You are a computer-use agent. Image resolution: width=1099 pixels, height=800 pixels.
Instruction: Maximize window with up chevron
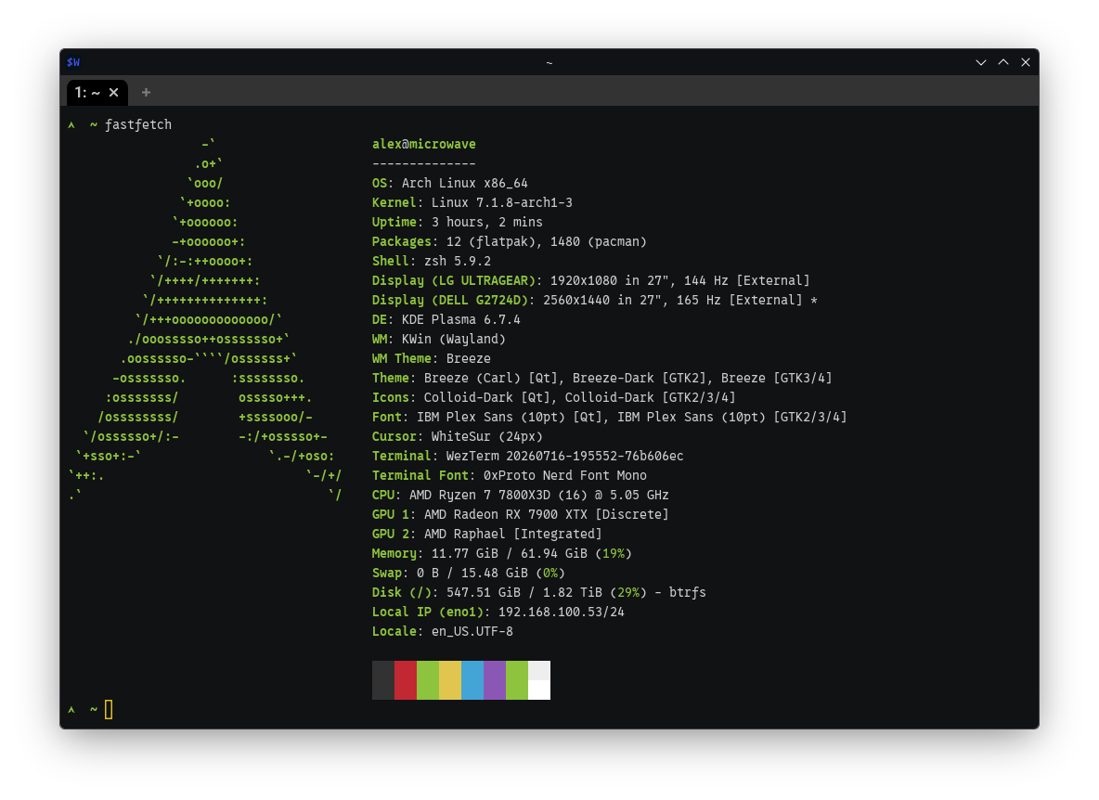click(1003, 62)
